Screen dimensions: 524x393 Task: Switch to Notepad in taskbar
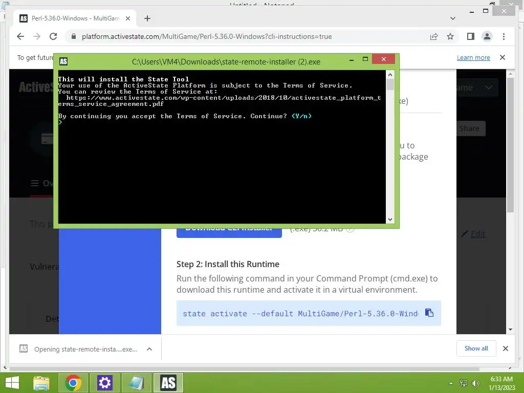tap(136, 383)
